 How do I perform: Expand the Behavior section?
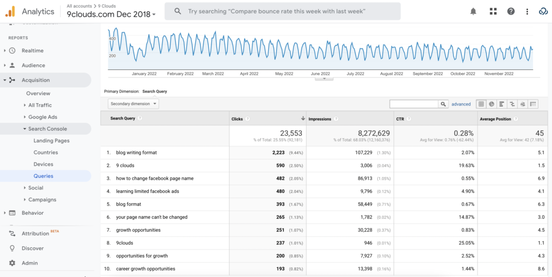coord(5,213)
